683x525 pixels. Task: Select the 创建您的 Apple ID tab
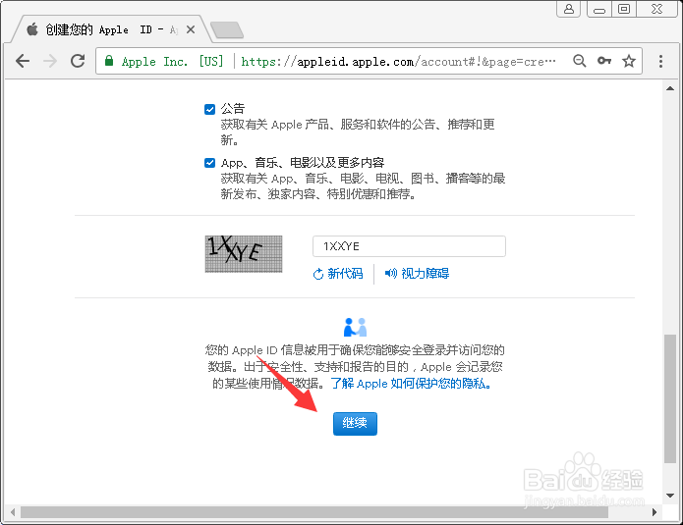[x=111, y=29]
